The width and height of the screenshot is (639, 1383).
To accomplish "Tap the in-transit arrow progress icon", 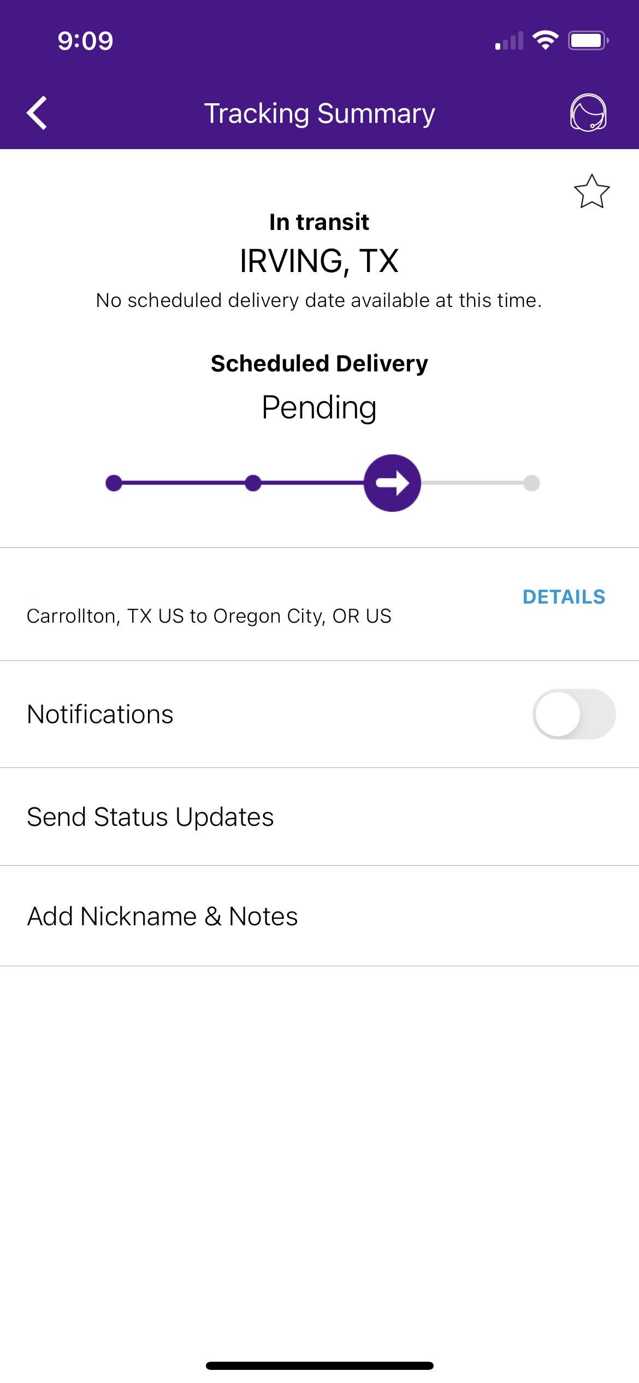I will click(392, 483).
